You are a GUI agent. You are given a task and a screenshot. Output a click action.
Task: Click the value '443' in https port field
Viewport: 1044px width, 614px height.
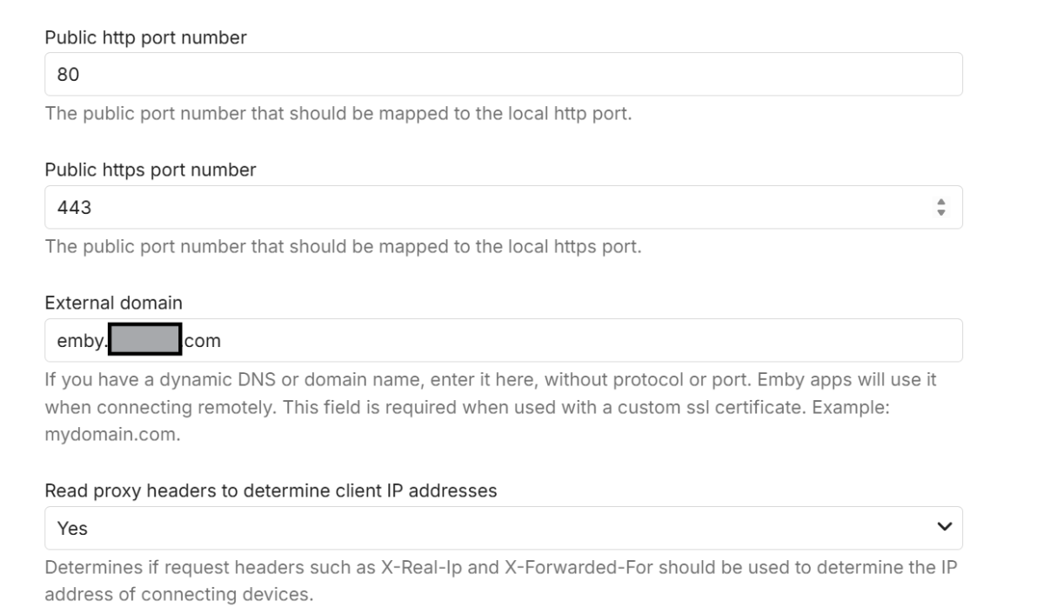click(74, 208)
